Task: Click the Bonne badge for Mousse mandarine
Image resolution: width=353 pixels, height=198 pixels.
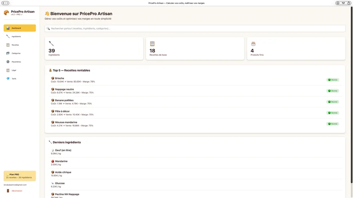Action: pos(333,124)
